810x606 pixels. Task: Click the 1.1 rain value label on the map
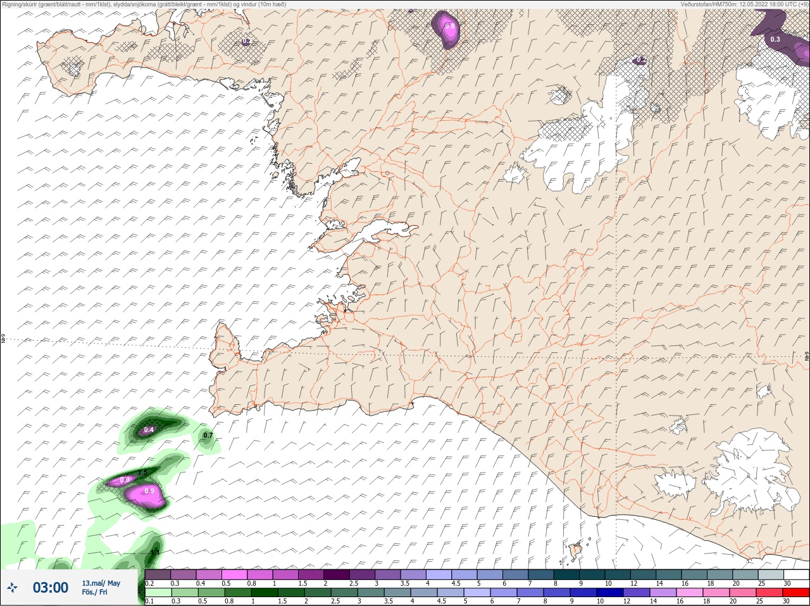tap(155, 552)
